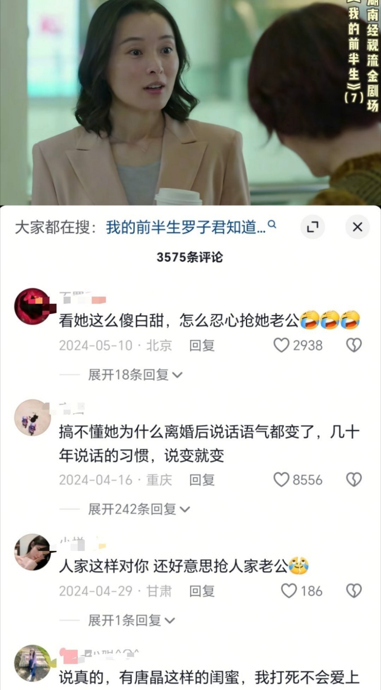The height and width of the screenshot is (690, 381).
Task: Dislike the Beijing comment from 2024-05-10
Action: coord(354,345)
